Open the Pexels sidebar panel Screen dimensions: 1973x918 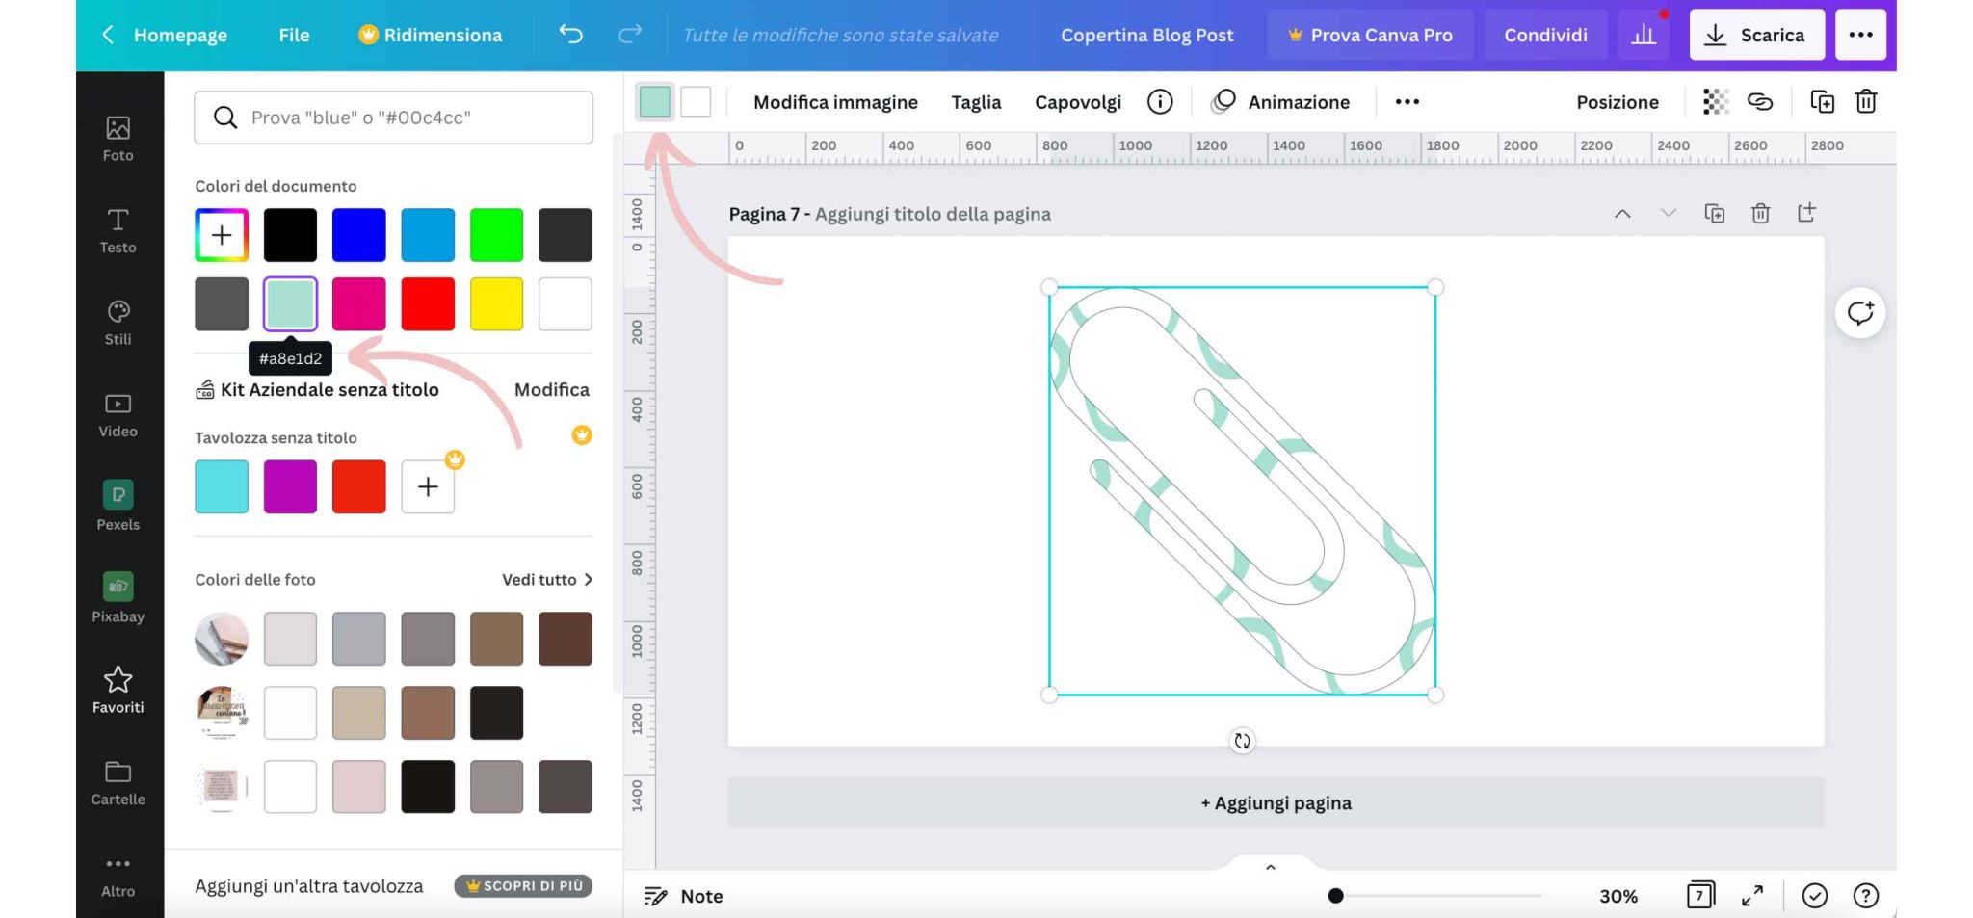coord(118,506)
